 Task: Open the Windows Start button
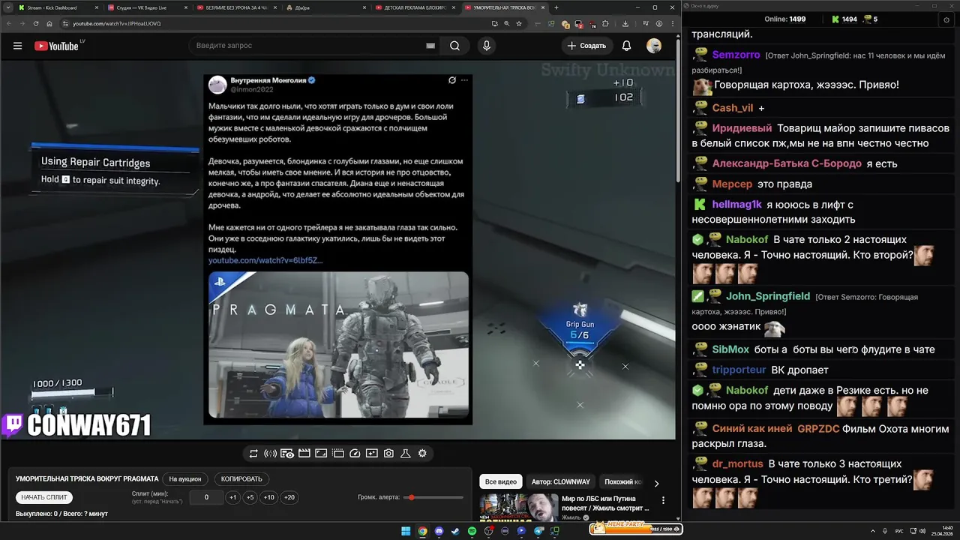pyautogui.click(x=406, y=531)
